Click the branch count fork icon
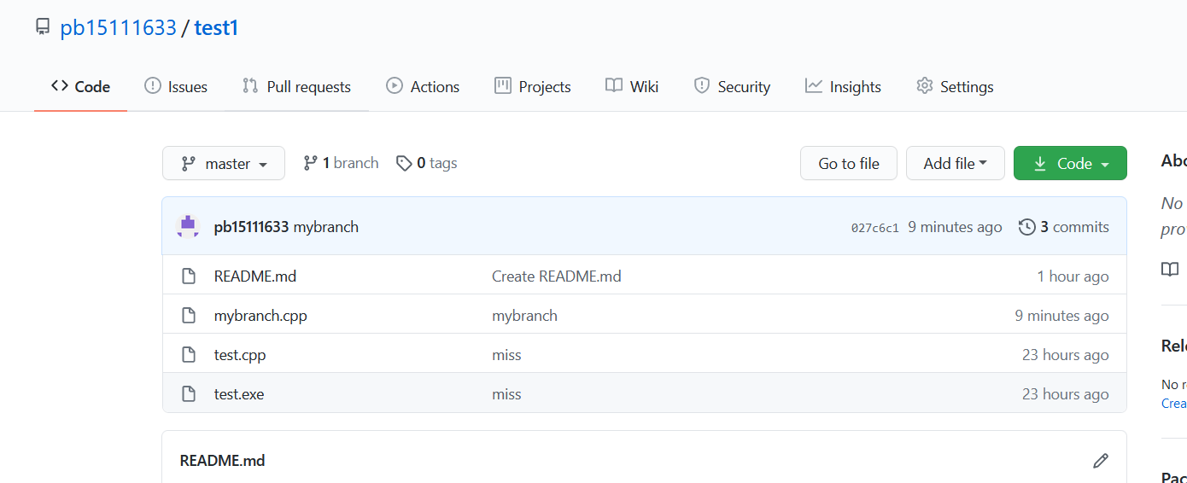This screenshot has width=1187, height=483. [311, 163]
